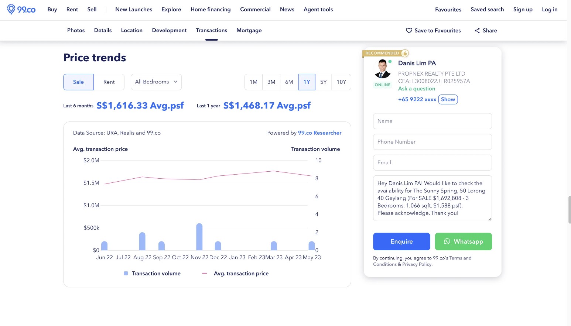The image size is (571, 326).
Task: Go to the Mortgage section tab
Action: (249, 31)
